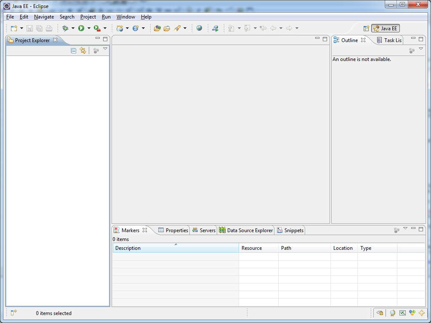This screenshot has width=431, height=323.
Task: Switch to the Data Source Explorer tab
Action: pos(246,230)
